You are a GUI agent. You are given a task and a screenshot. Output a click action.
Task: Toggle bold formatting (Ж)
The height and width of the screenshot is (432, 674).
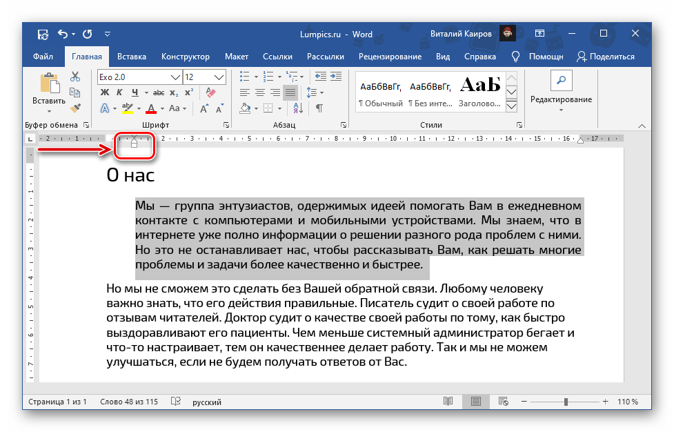coord(105,92)
